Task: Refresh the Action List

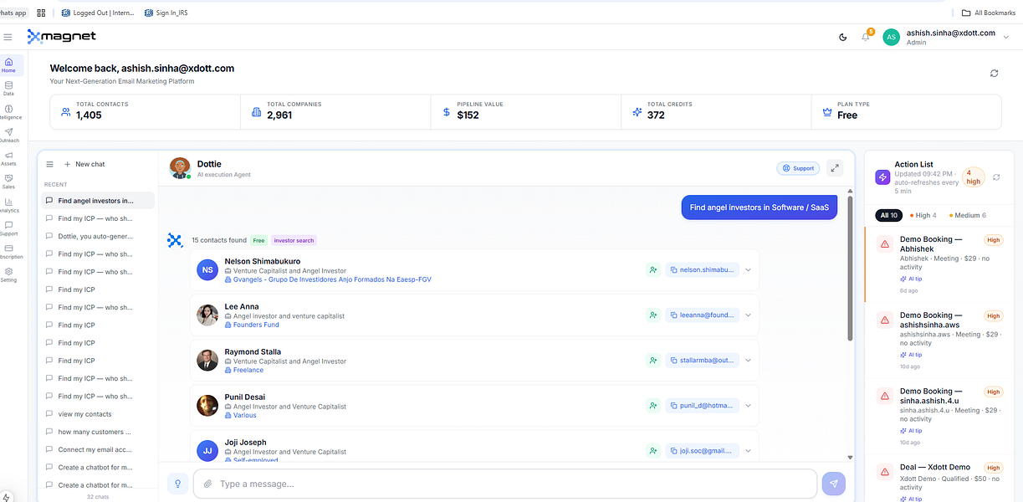Action: pyautogui.click(x=996, y=177)
